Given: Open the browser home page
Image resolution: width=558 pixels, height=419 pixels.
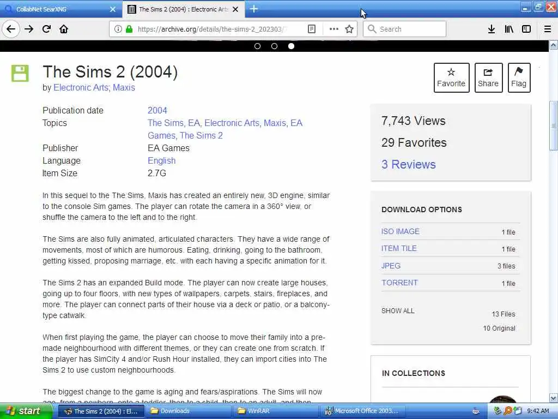Looking at the screenshot, I should click(64, 29).
